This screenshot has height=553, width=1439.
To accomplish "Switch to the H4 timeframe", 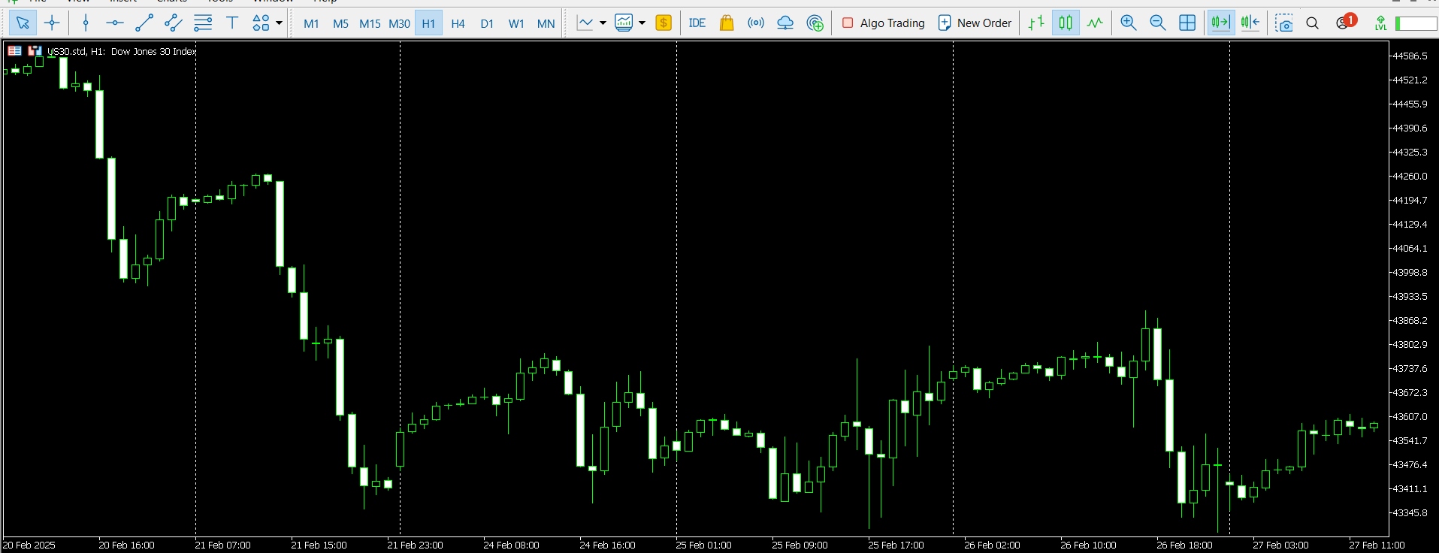I will (x=458, y=23).
